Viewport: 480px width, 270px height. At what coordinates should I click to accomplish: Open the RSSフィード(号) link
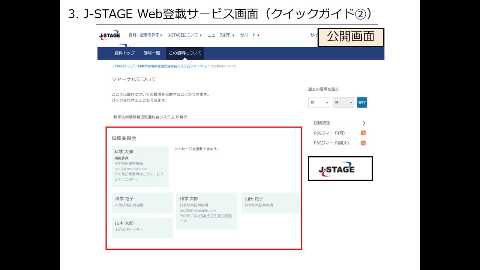[329, 133]
